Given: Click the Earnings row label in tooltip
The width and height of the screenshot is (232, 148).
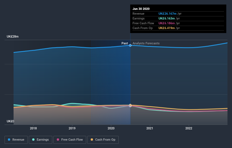Looking at the screenshot, I should tap(138, 18).
